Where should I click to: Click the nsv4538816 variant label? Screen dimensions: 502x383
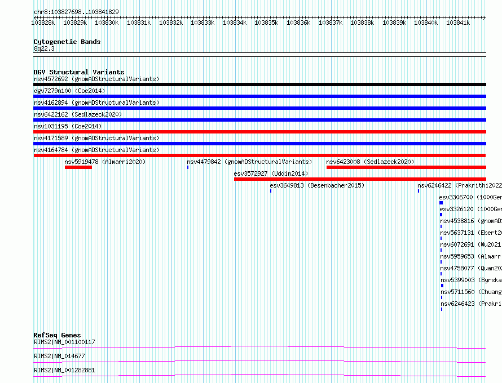[471, 221]
